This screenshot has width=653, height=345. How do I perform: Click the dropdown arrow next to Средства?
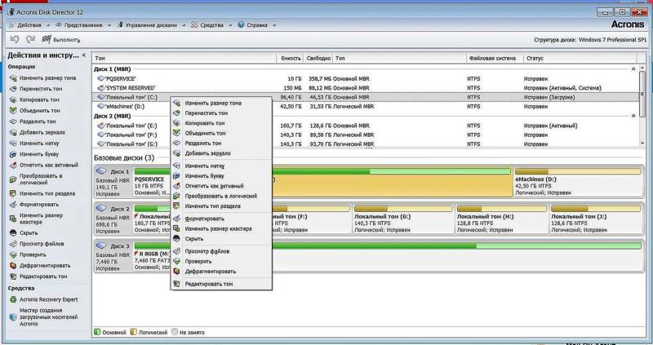(230, 25)
